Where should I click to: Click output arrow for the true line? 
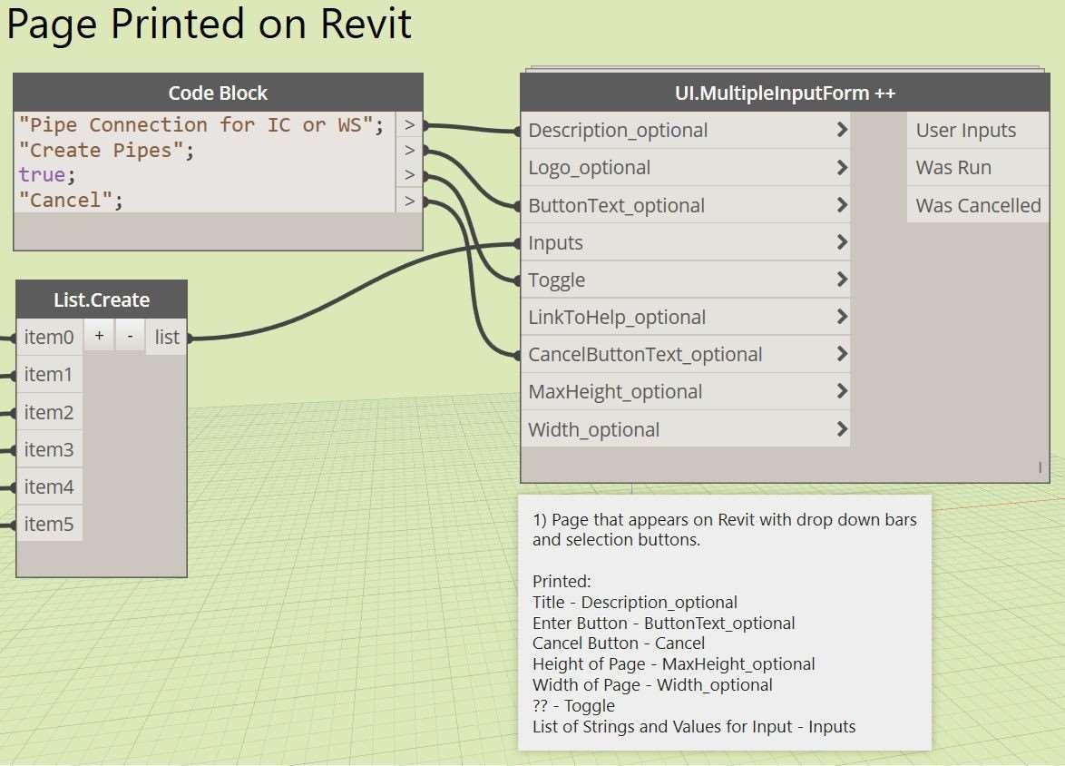[409, 175]
